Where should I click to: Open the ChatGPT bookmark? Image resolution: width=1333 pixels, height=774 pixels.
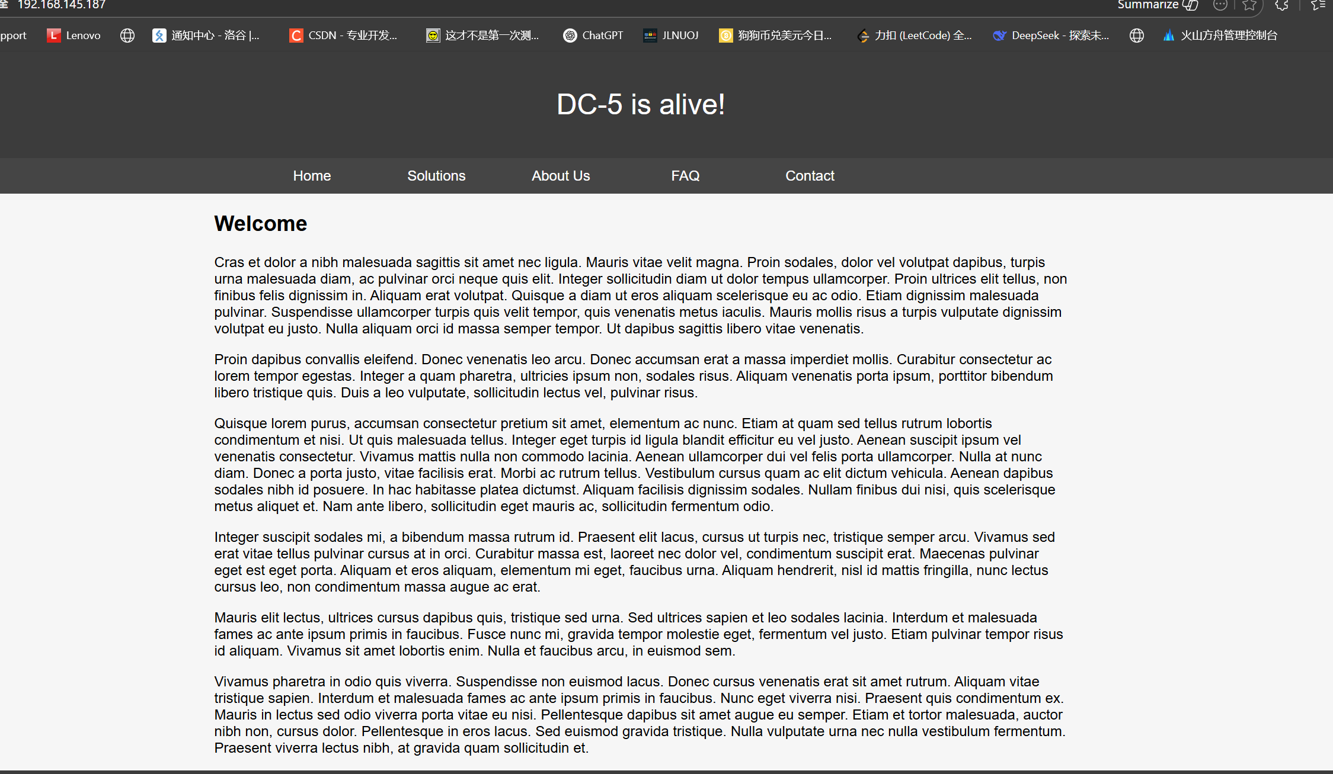(x=593, y=36)
